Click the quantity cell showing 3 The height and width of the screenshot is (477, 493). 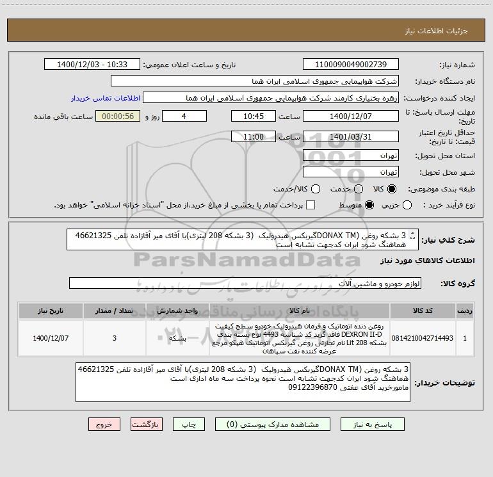click(x=115, y=338)
